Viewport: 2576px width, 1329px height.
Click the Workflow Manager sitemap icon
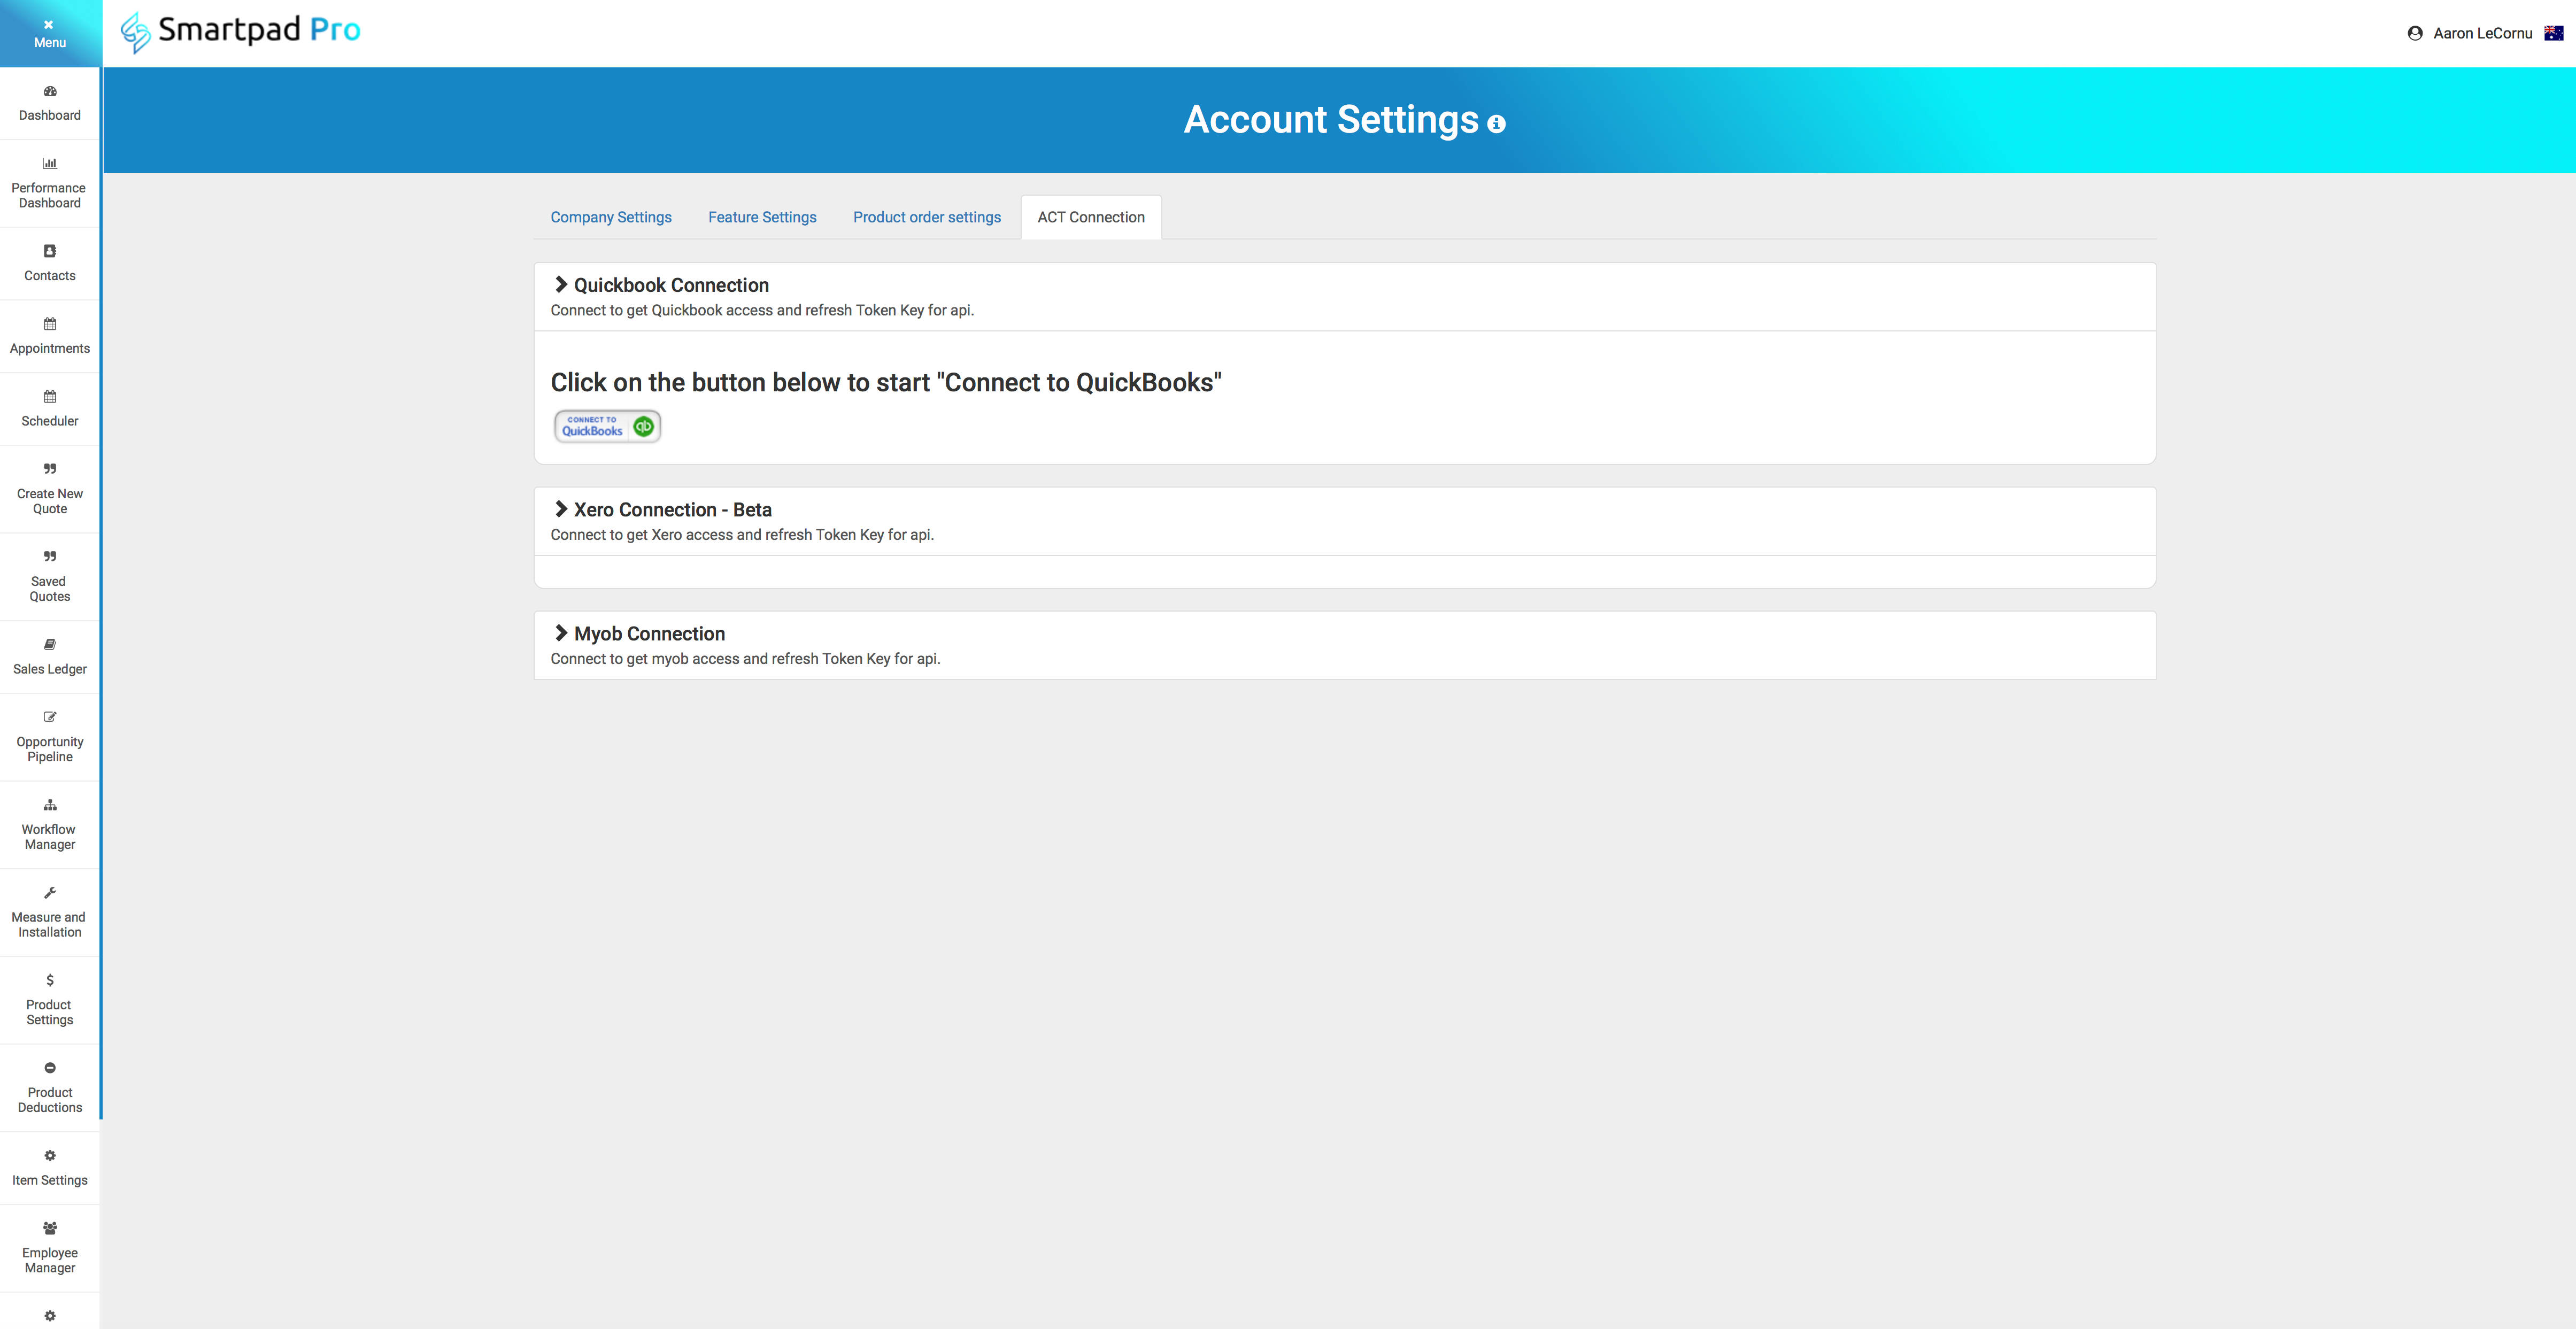[50, 805]
